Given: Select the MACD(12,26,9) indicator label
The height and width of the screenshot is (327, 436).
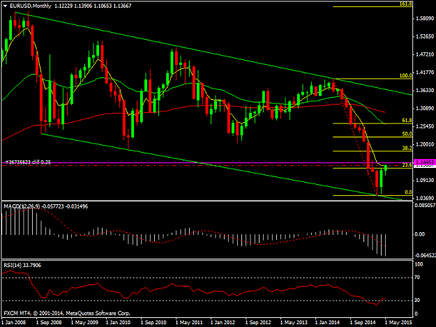Looking at the screenshot, I should [22, 206].
